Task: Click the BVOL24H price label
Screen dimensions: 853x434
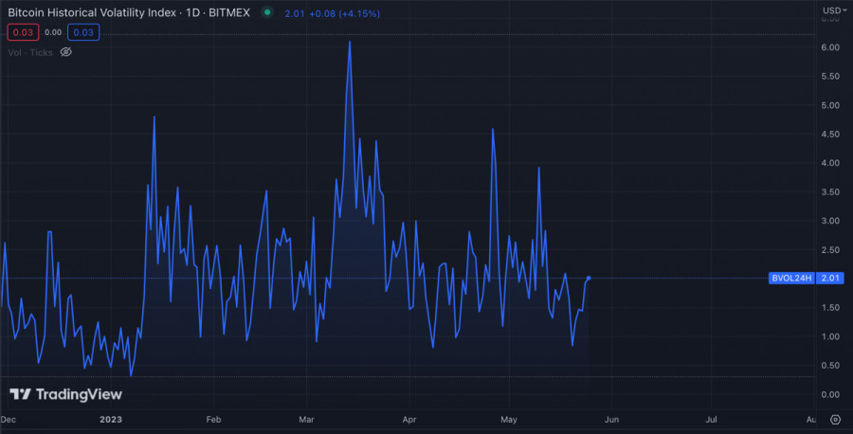Action: (790, 279)
